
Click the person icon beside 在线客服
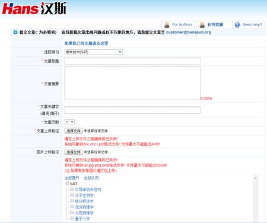tap(202, 25)
